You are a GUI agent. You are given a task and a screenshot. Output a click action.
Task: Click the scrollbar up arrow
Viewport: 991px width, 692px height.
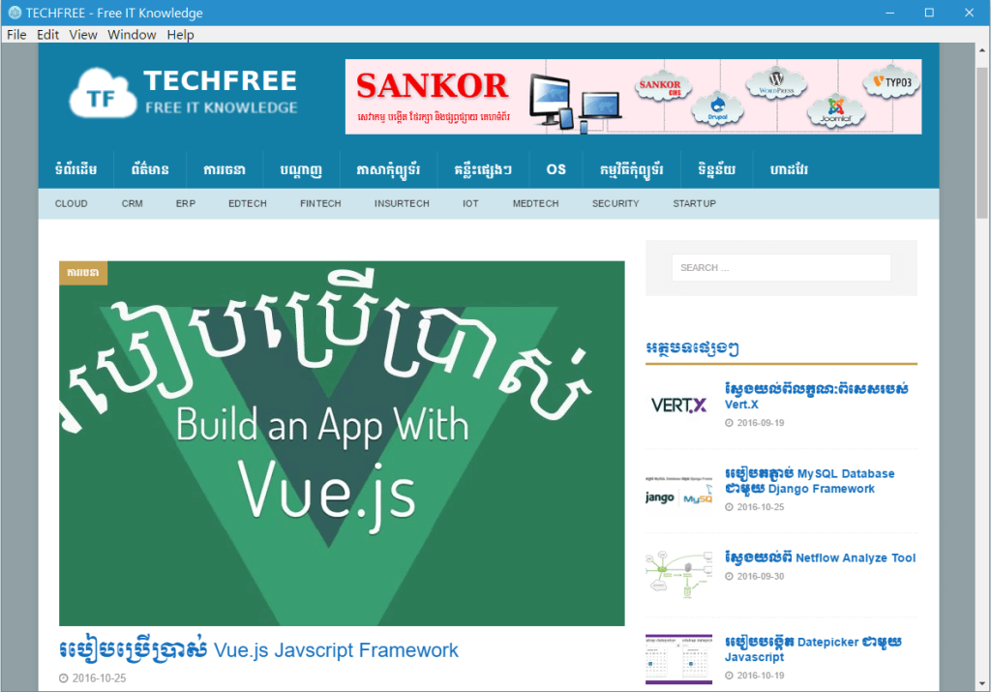[982, 50]
